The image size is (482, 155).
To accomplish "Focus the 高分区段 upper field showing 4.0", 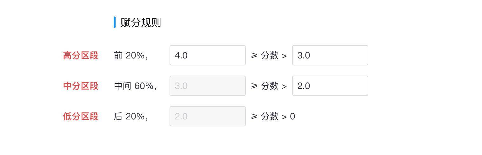I will point(207,55).
